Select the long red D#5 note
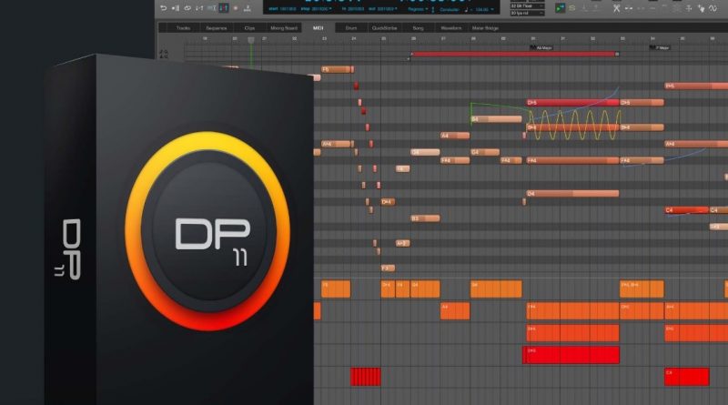This screenshot has height=405, width=728. [573, 102]
